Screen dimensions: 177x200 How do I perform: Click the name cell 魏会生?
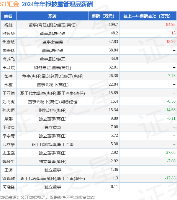tap(9, 162)
